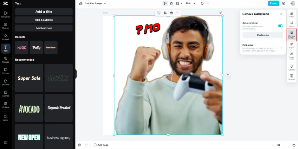Image resolution: width=298 pixels, height=149 pixels.
Task: Open the Stickers sidebar section
Action: (6, 82)
